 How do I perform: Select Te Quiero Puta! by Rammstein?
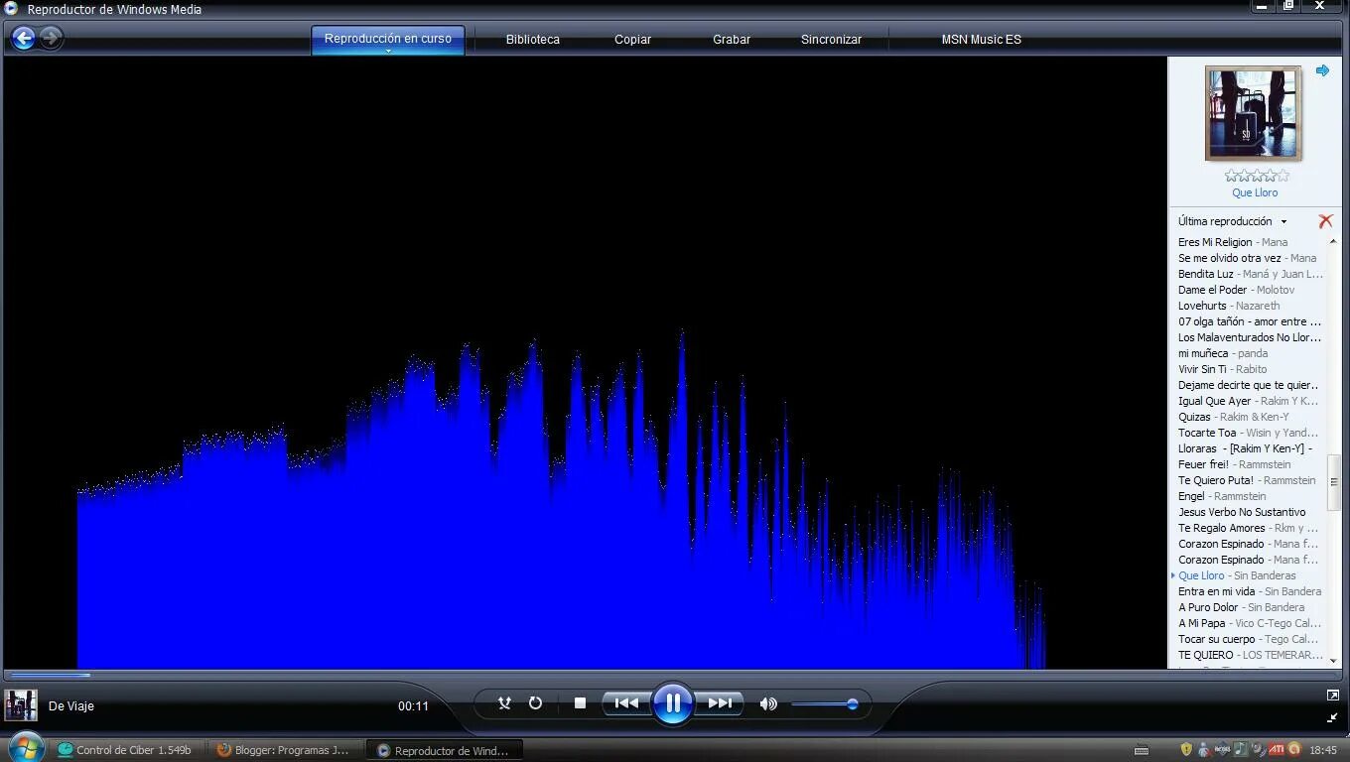point(1251,480)
